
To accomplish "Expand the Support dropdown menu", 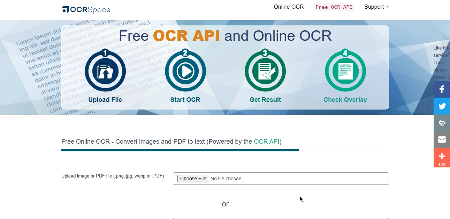I will click(376, 7).
